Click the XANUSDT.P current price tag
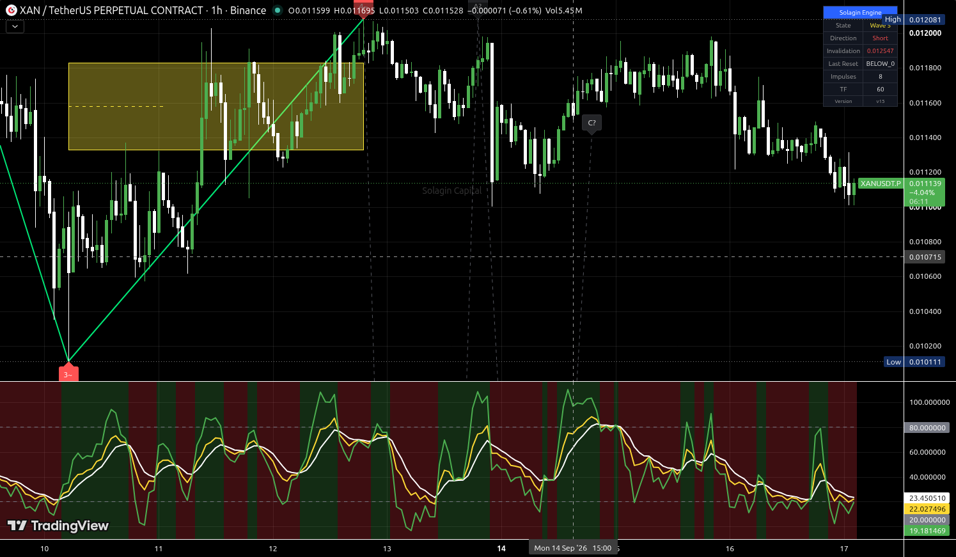Image resolution: width=956 pixels, height=557 pixels. (880, 184)
